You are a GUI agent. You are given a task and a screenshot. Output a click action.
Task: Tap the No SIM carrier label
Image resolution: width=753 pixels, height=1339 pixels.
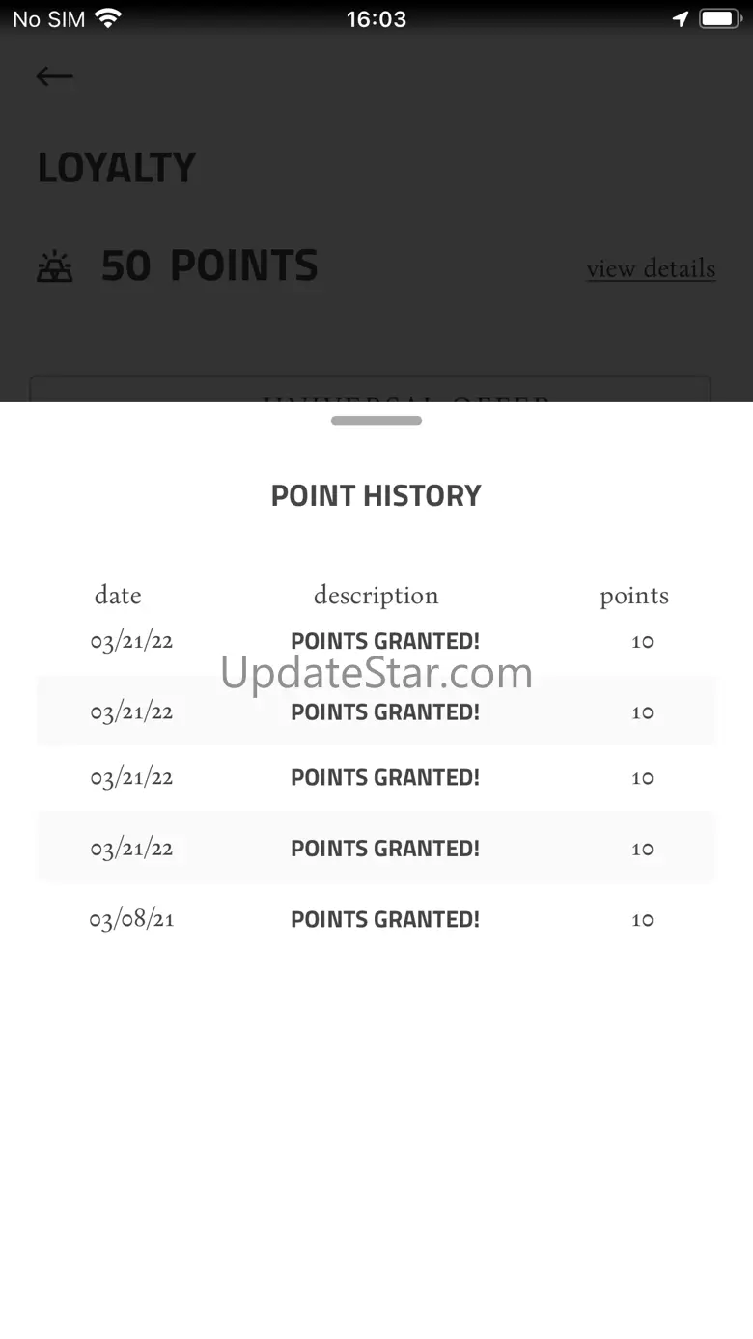49,19
